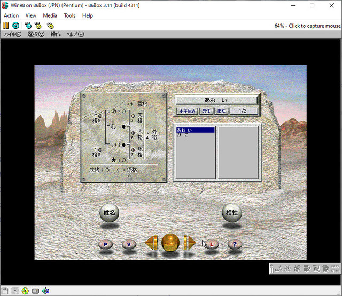Click 外格 label on the tablet
The height and width of the screenshot is (296, 342).
(154, 134)
